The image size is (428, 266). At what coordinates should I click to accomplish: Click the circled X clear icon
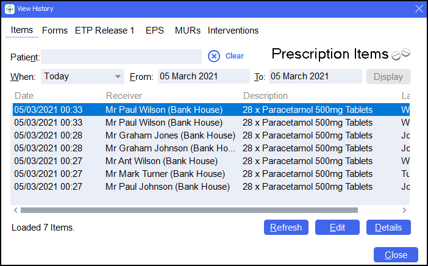213,56
